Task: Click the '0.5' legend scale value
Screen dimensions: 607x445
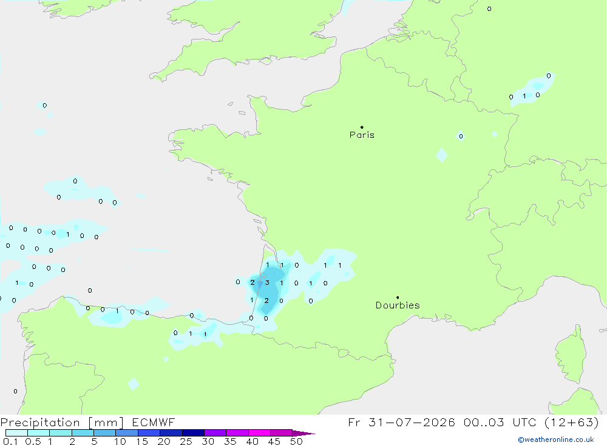Action: 33,441
